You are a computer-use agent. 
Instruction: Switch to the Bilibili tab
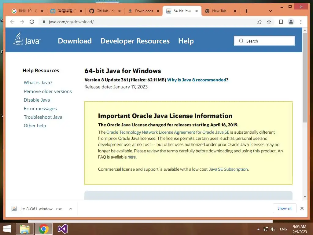point(64,11)
